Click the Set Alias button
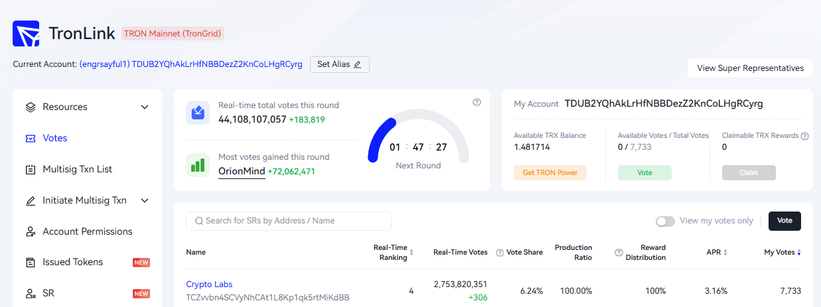 [339, 64]
